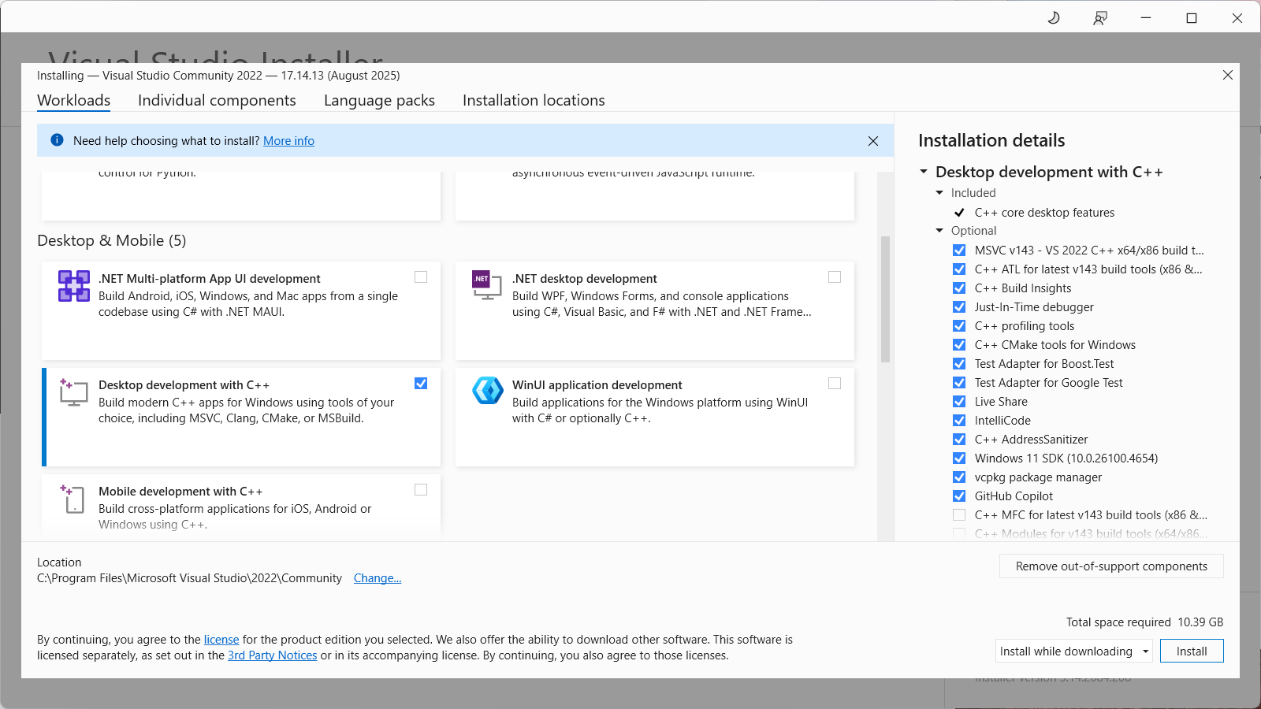This screenshot has height=709, width=1261.
Task: Uncheck MSVC v143 build tools option
Action: [x=959, y=251]
